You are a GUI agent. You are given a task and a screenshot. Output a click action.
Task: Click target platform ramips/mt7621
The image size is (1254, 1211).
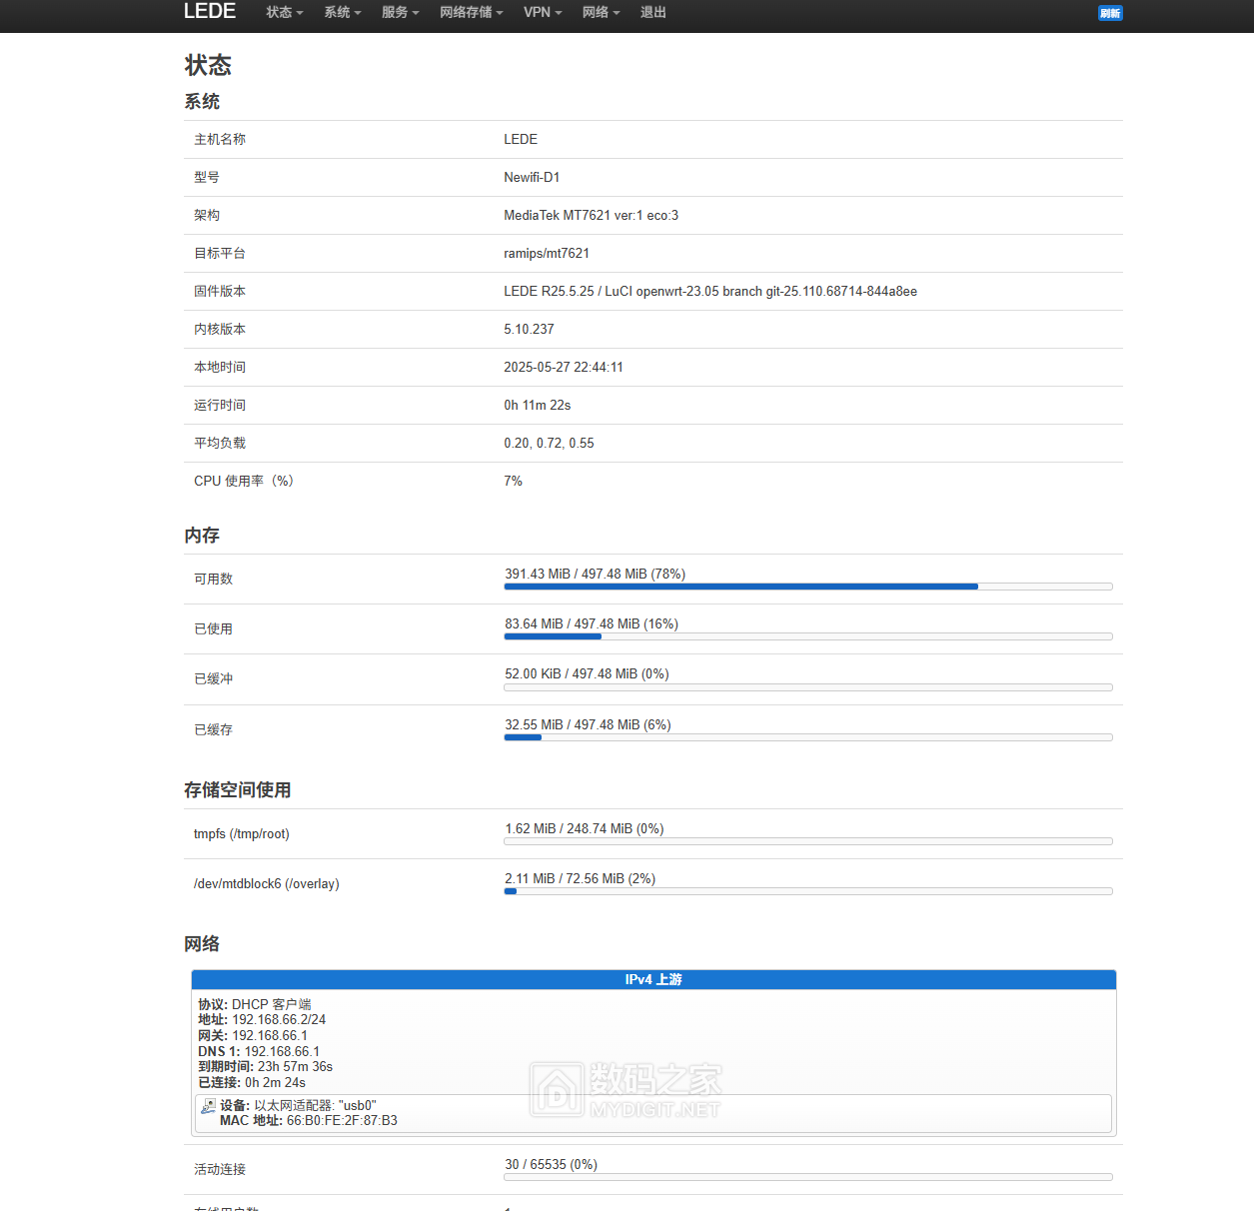[547, 254]
